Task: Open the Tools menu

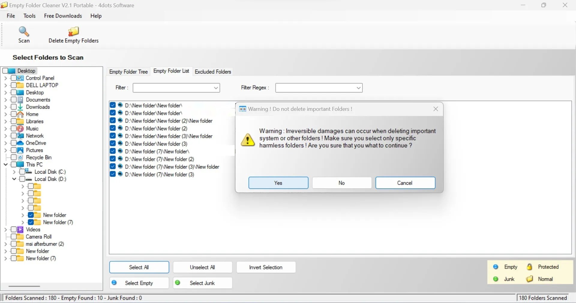Action: 29,16
